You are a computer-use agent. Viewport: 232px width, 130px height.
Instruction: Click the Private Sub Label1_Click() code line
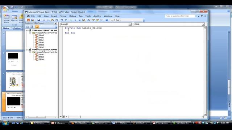84,28
